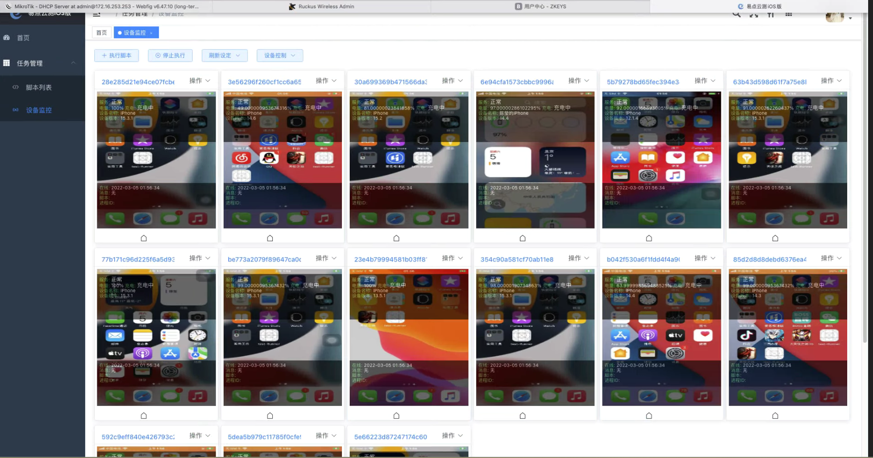
Task: Switch to the 首页 page tab
Action: [x=102, y=33]
